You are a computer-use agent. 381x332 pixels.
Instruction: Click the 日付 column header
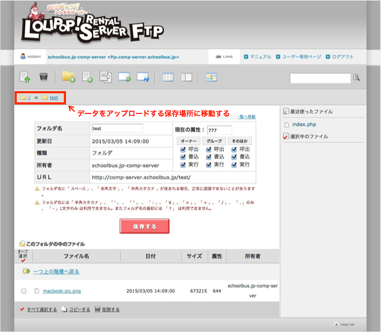150,256
